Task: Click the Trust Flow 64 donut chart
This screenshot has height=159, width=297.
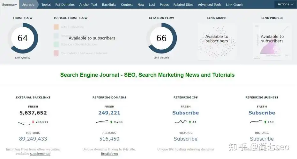Action: 23,38
